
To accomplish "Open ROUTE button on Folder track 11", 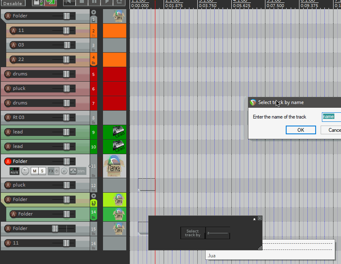I will [15, 171].
